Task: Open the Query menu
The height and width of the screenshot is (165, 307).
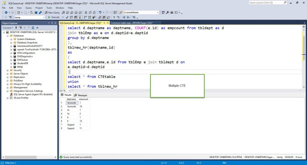Action: click(28, 8)
